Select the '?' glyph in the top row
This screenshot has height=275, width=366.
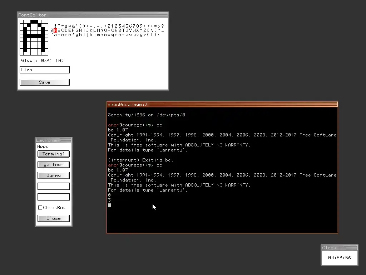point(163,26)
